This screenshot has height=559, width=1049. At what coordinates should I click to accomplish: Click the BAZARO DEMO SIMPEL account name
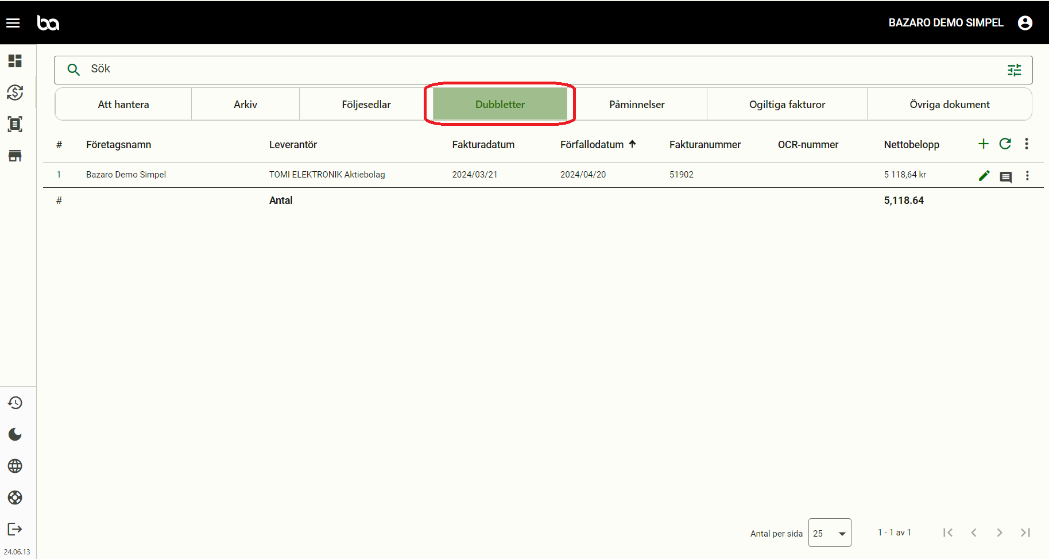(x=946, y=23)
